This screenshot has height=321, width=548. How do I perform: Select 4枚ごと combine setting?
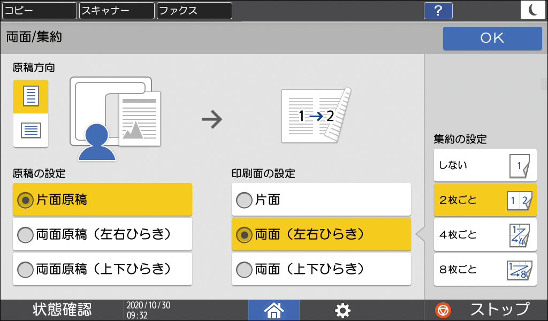pos(484,234)
